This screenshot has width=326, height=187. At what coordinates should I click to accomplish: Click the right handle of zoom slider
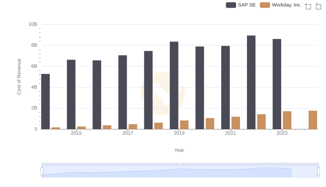pyautogui.click(x=318, y=171)
